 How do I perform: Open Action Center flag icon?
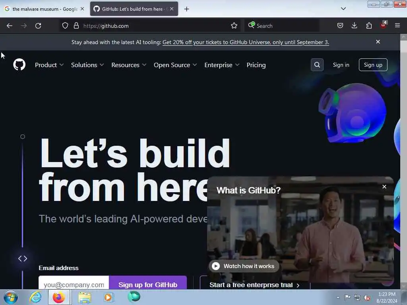[347, 297]
